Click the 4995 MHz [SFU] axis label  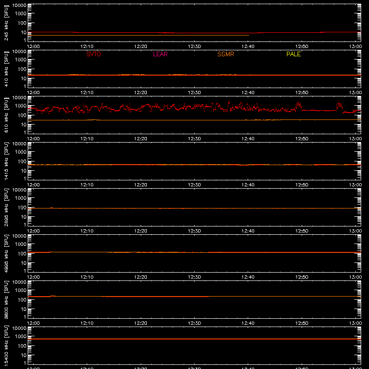coord(6,253)
